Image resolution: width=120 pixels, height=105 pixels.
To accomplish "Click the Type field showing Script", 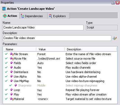I will point(102,27).
